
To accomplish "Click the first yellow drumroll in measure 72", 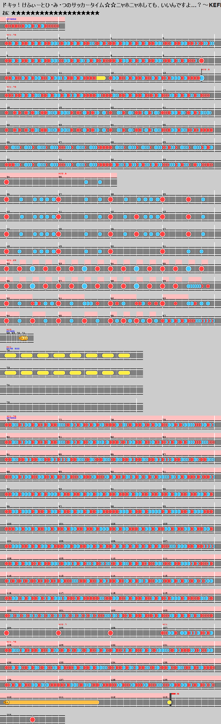I will pos(10,355).
